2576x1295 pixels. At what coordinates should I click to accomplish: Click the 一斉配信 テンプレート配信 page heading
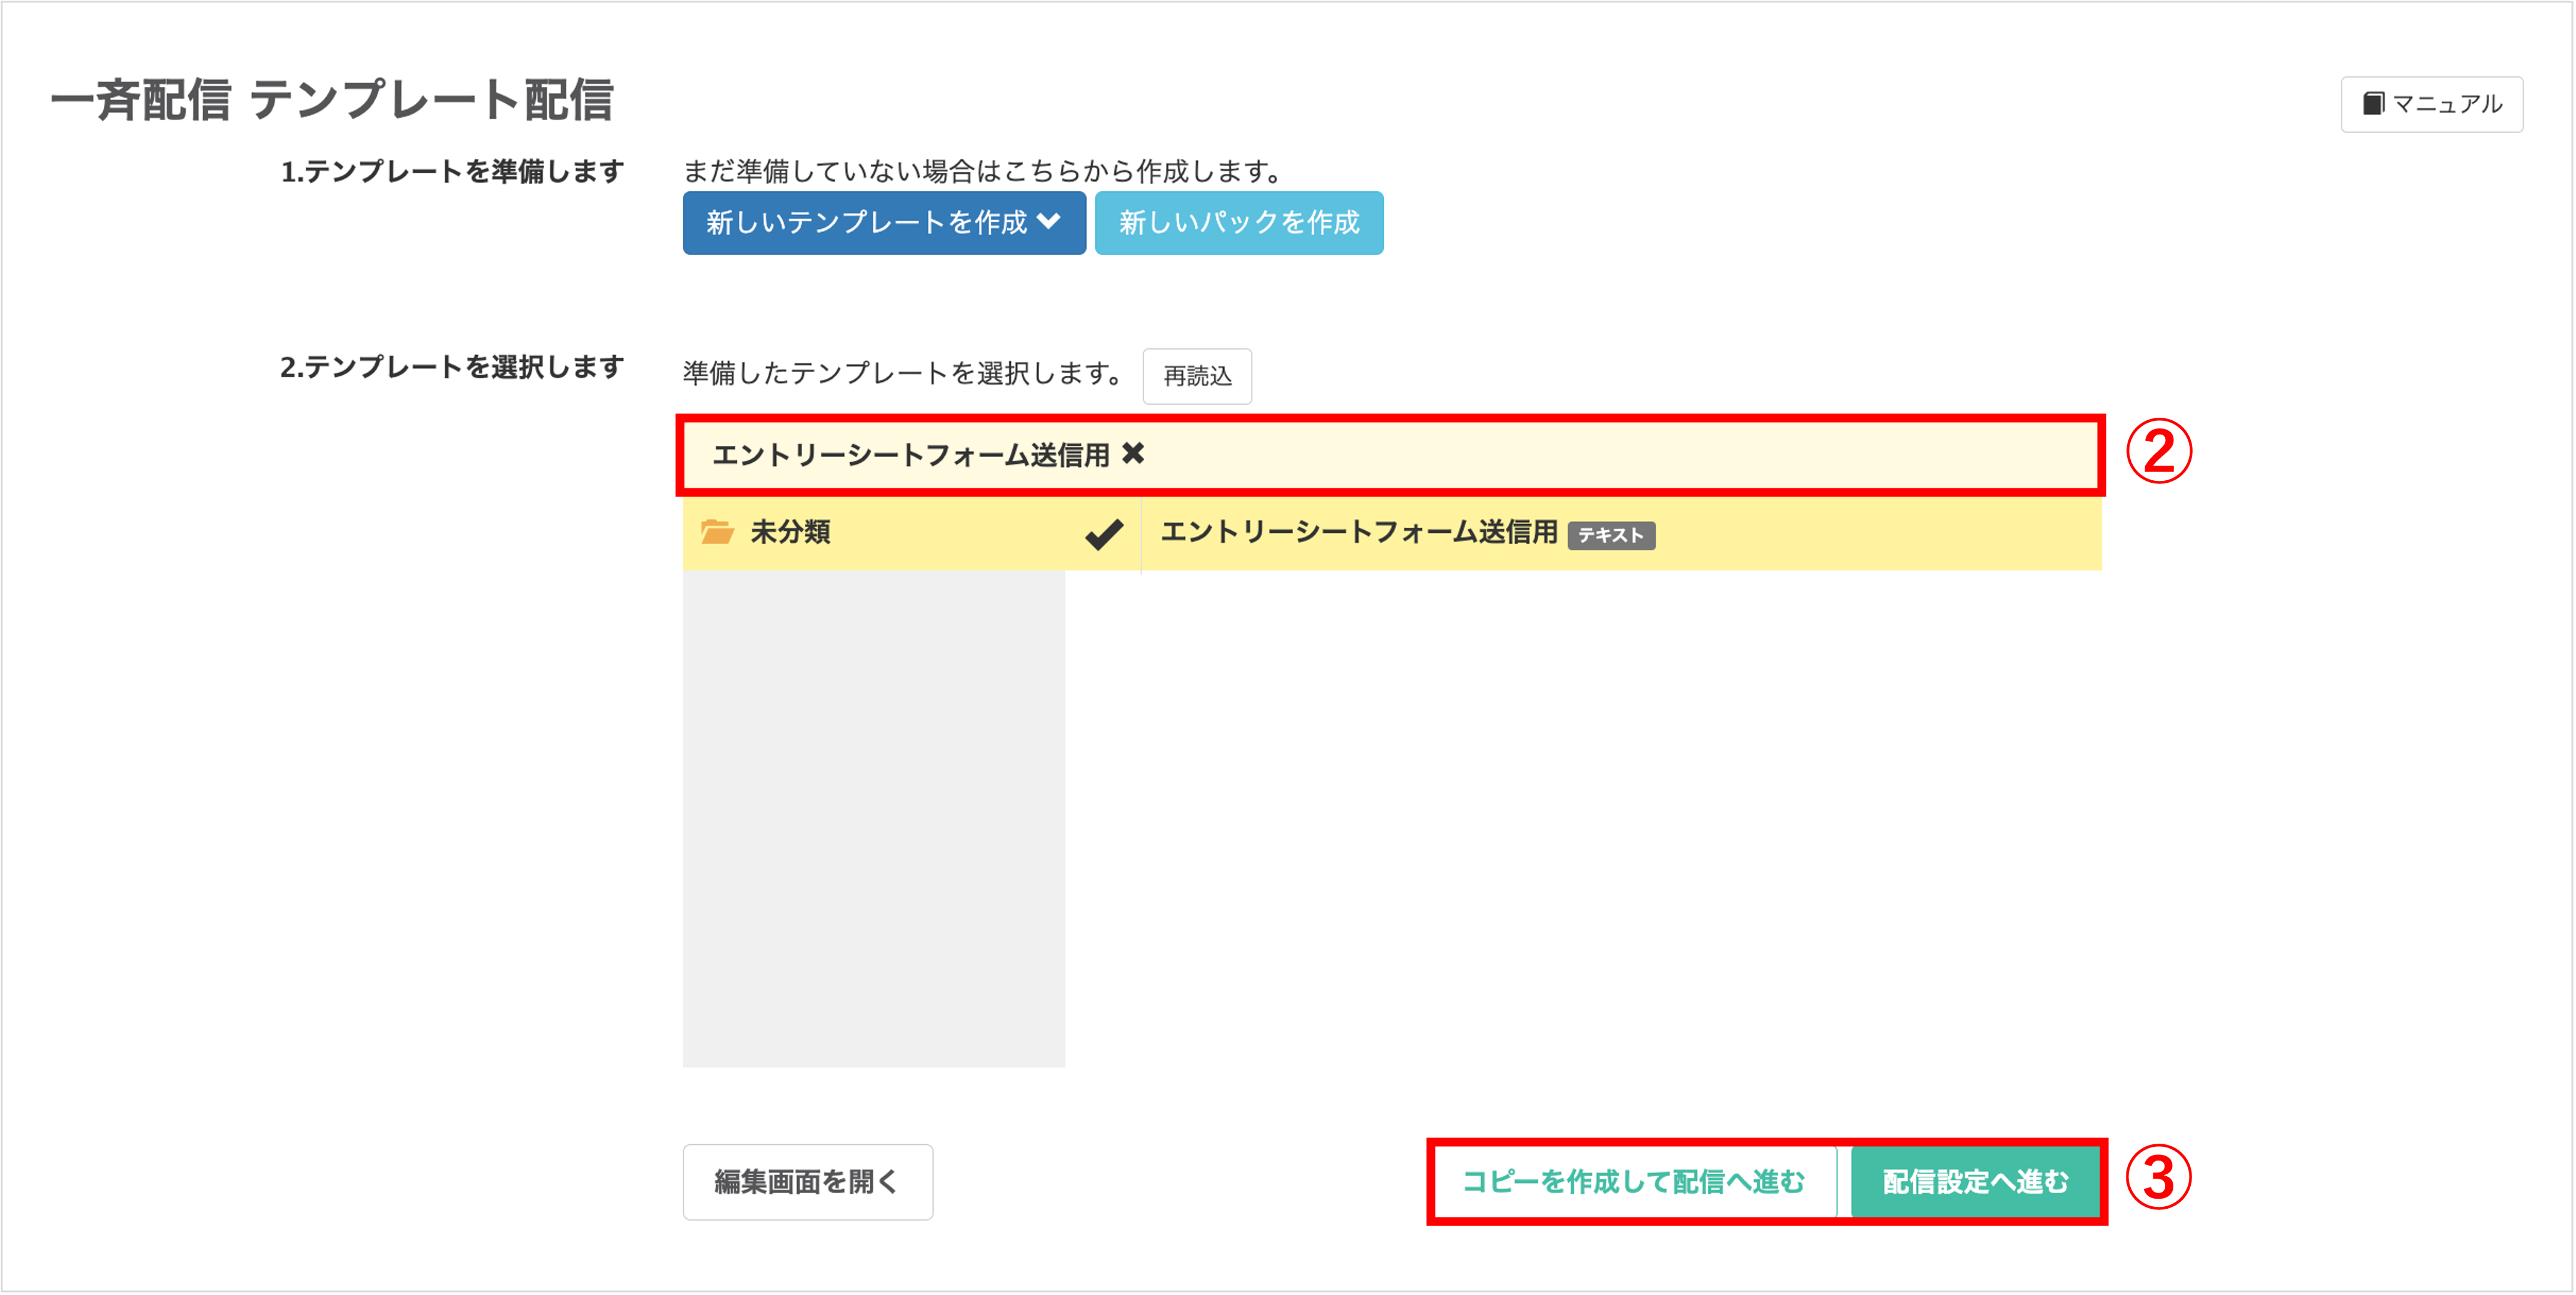point(332,100)
